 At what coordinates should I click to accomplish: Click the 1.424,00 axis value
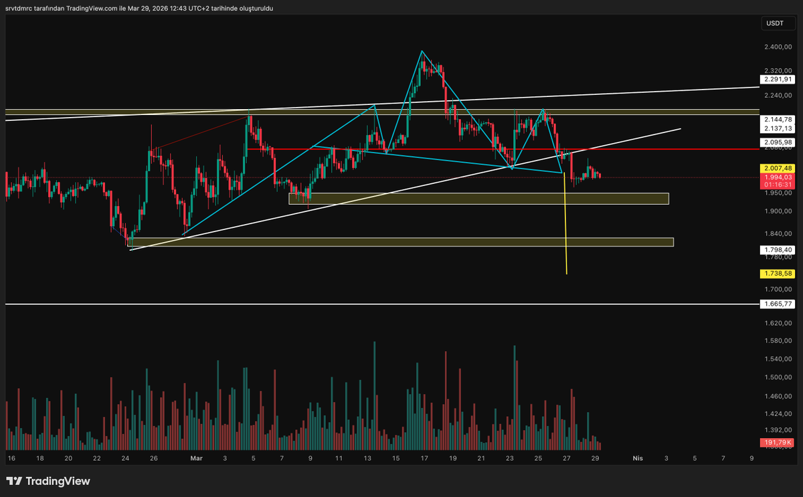(x=778, y=413)
